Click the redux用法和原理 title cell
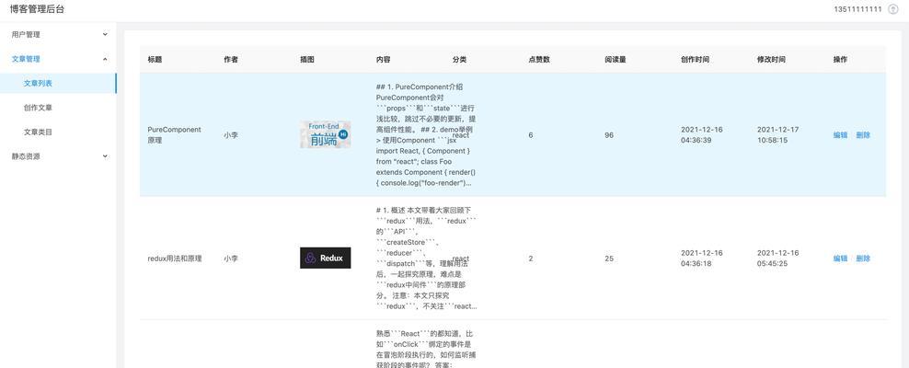This screenshot has height=368, width=909. (x=175, y=259)
